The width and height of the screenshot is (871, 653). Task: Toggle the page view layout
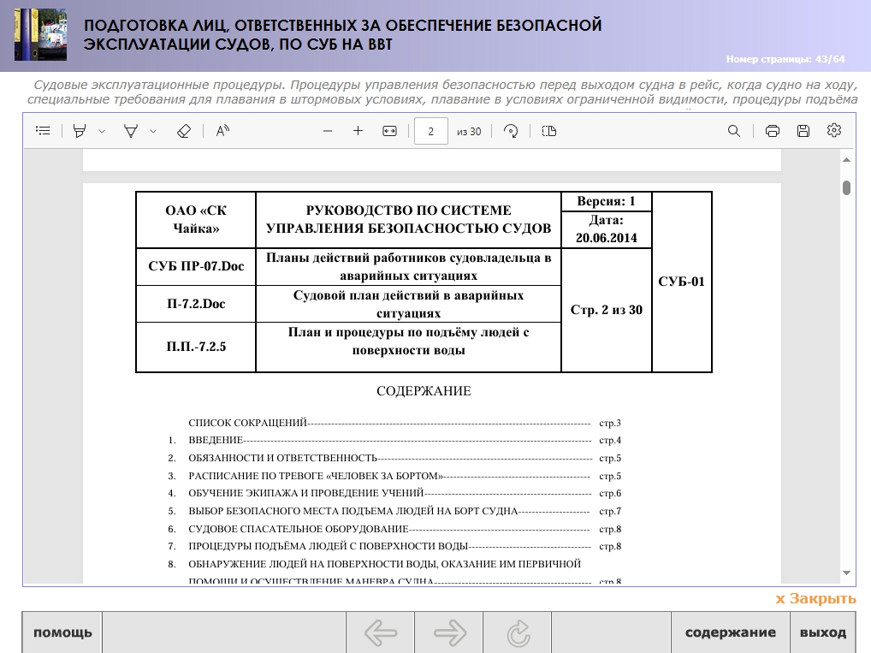click(549, 131)
